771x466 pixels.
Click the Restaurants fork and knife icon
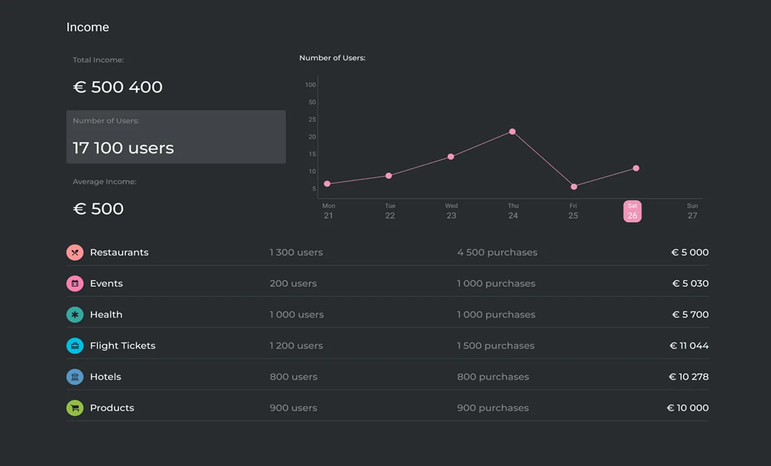(x=75, y=252)
